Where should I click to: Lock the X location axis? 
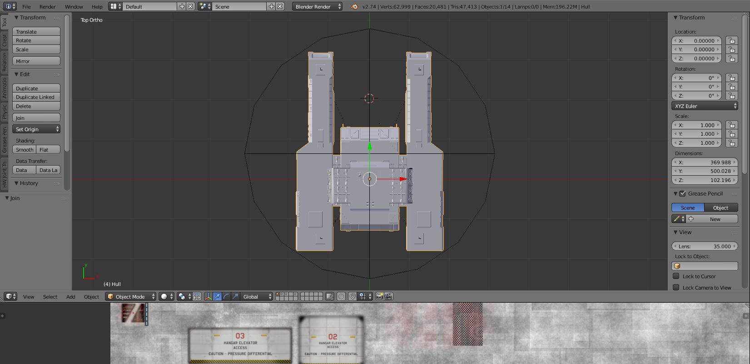pos(731,41)
